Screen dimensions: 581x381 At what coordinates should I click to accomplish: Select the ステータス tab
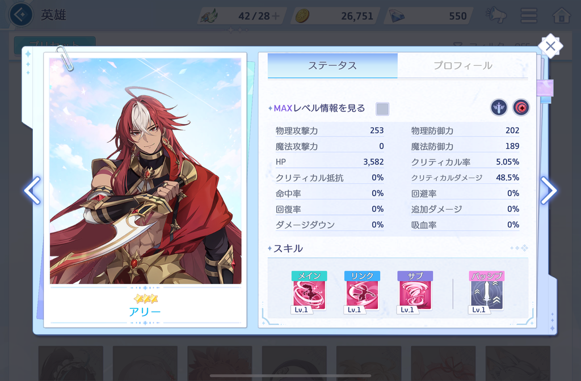tap(332, 66)
